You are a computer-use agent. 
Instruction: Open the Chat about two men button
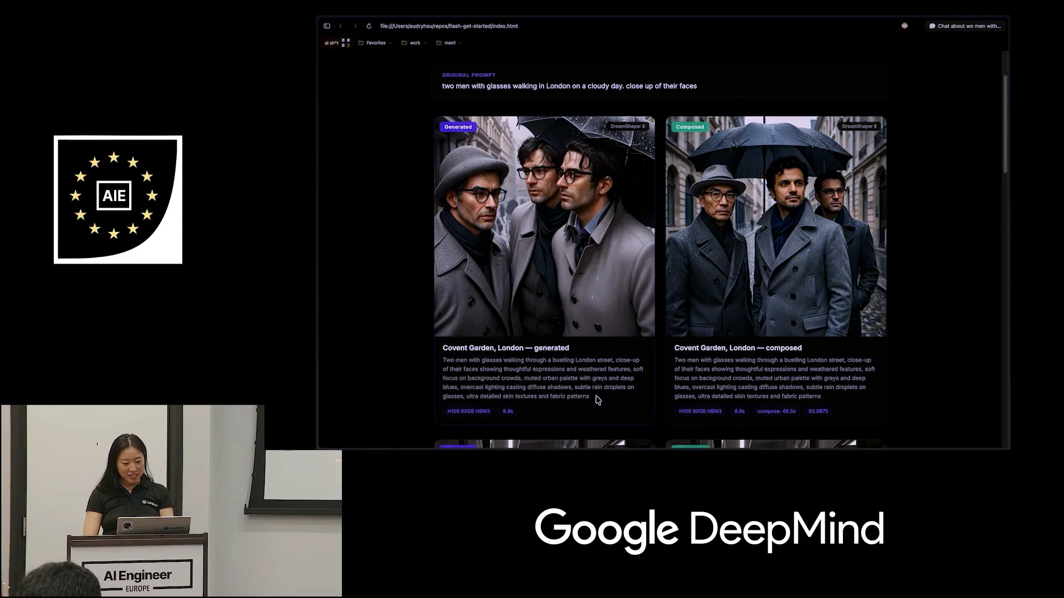(x=965, y=26)
